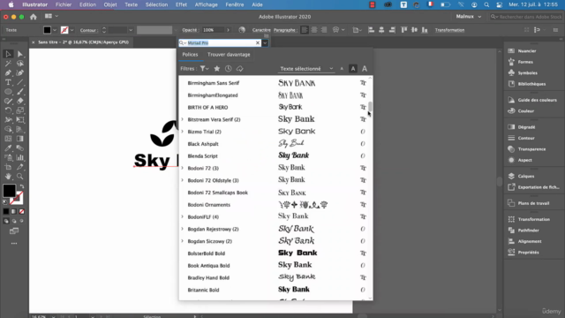Open the Fenêtre menu
The height and width of the screenshot is (318, 565).
(x=235, y=4)
